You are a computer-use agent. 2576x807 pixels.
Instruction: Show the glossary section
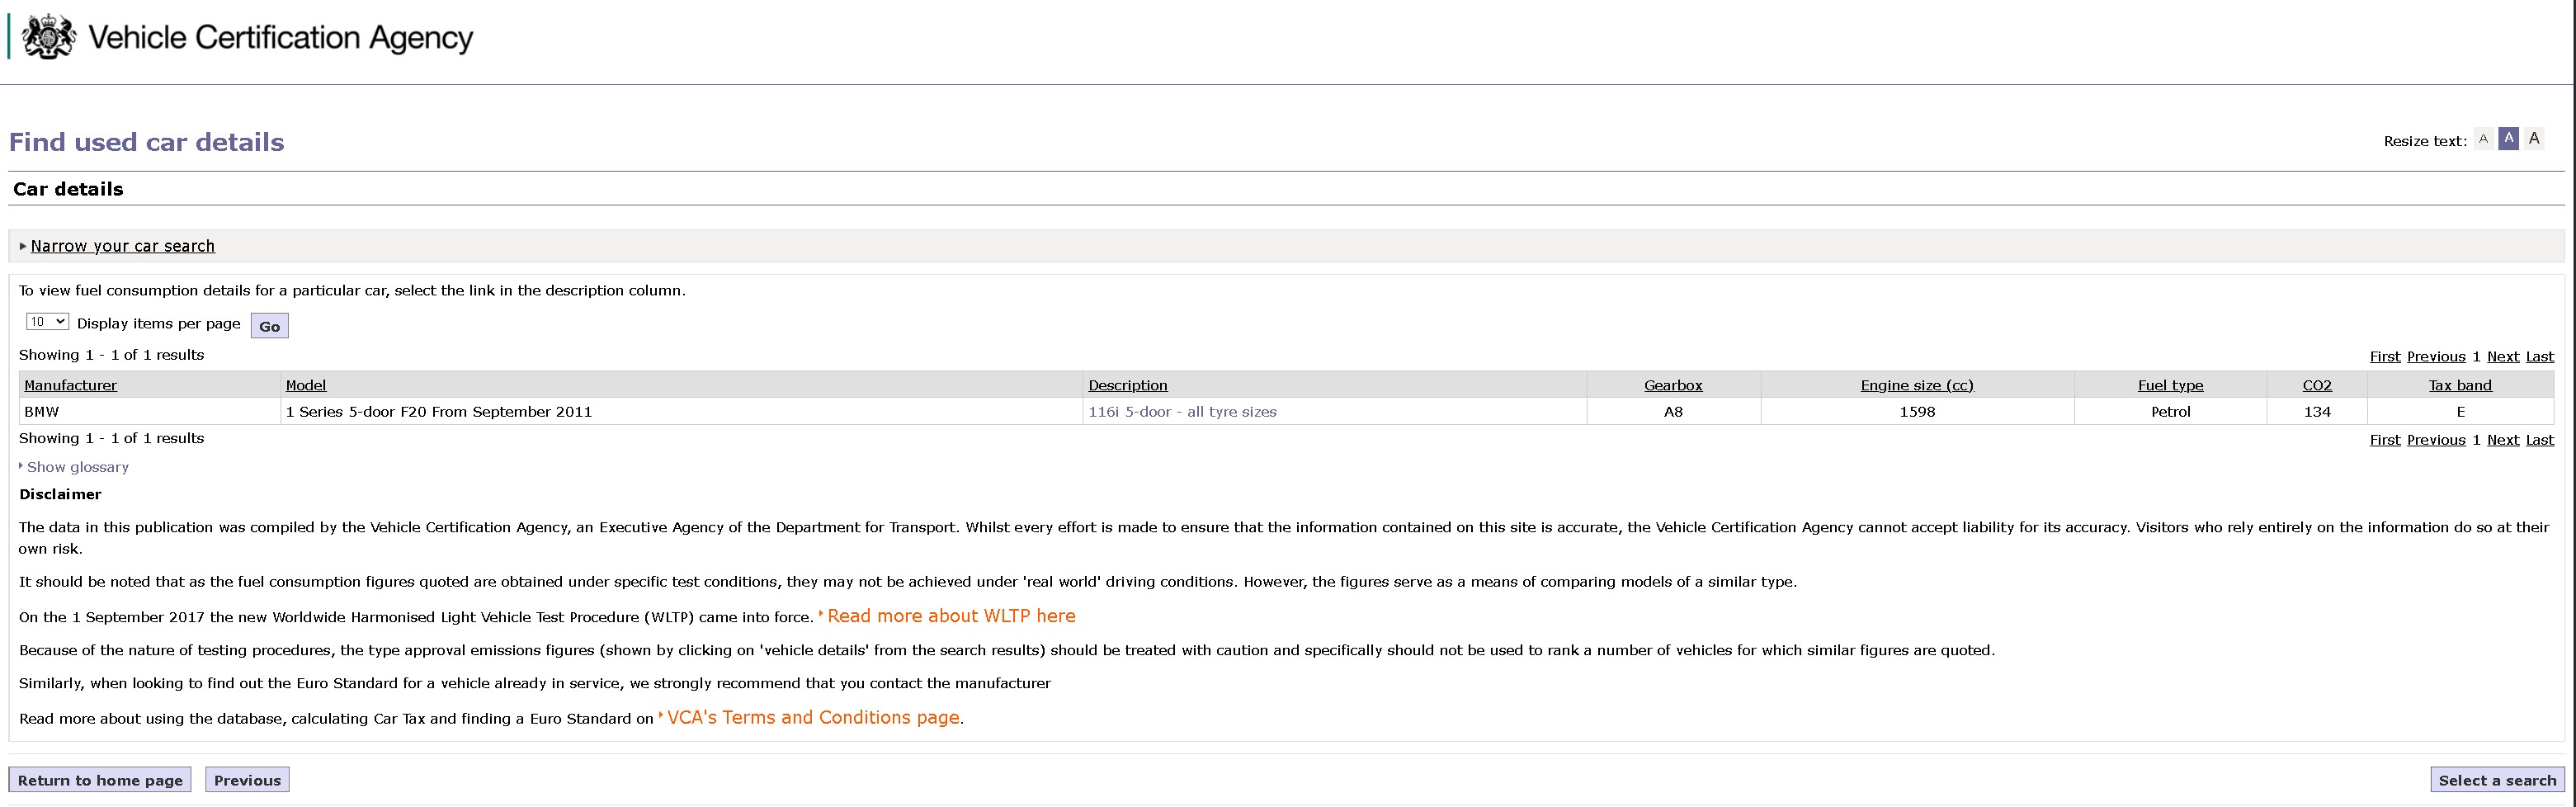pos(77,467)
